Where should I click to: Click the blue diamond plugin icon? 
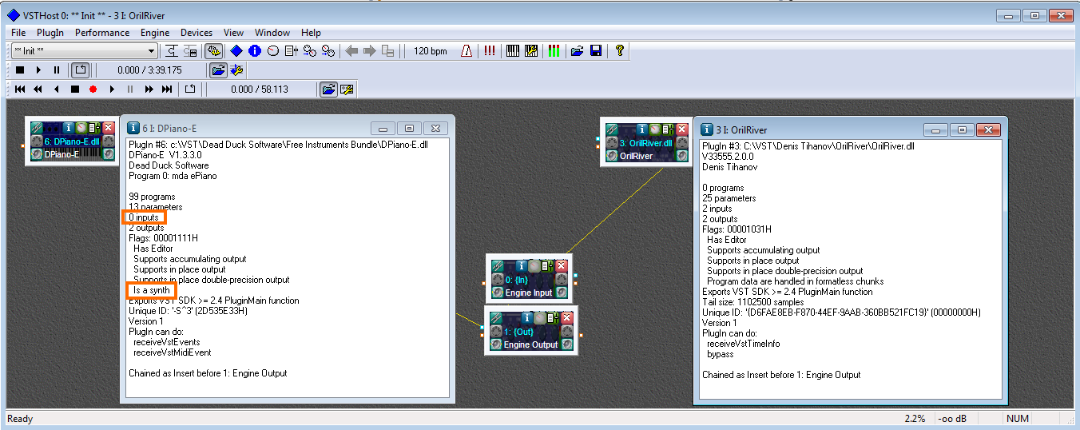(236, 51)
